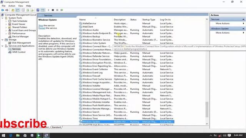Select the Windows Time service row

pyautogui.click(x=126, y=118)
